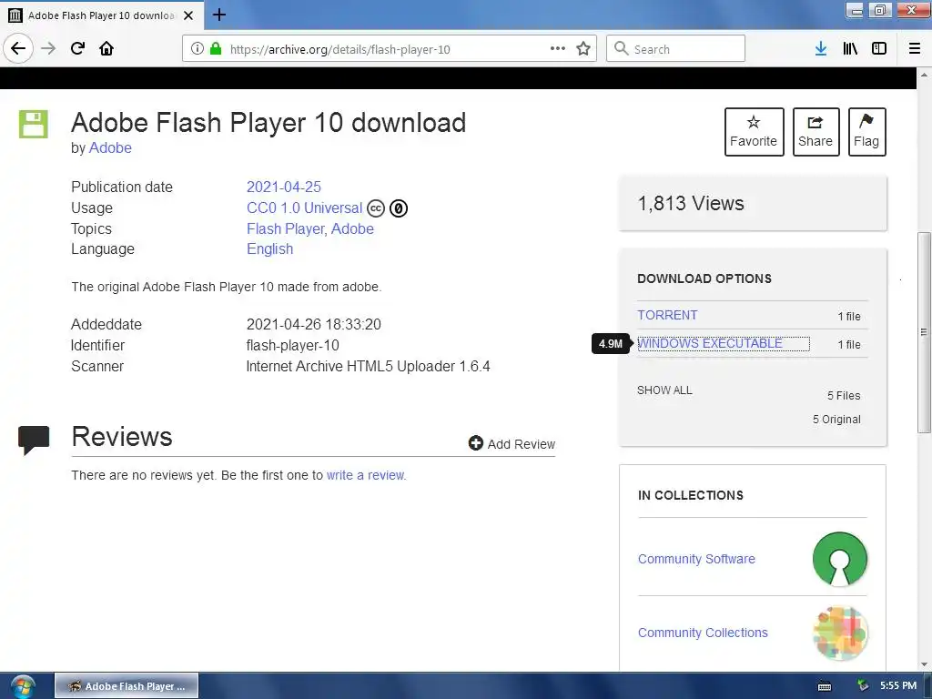This screenshot has width=932, height=699.
Task: Click the 2021-04-25 publication date link
Action: [x=284, y=187]
